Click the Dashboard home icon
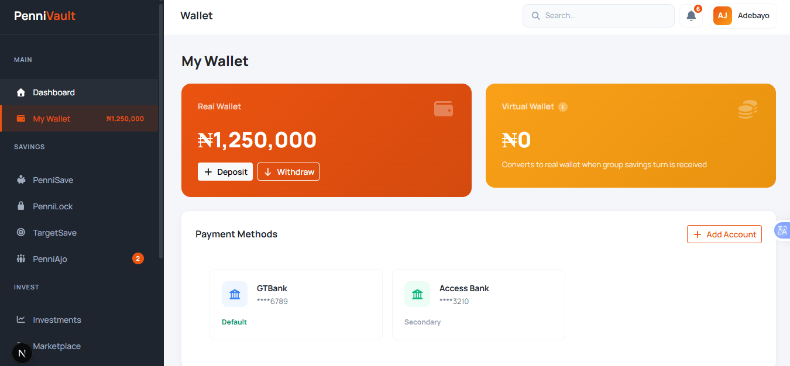790x366 pixels. coord(21,92)
